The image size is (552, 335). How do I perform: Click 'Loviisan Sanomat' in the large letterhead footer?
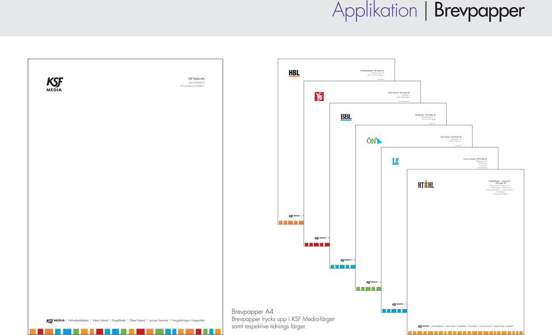(x=159, y=321)
